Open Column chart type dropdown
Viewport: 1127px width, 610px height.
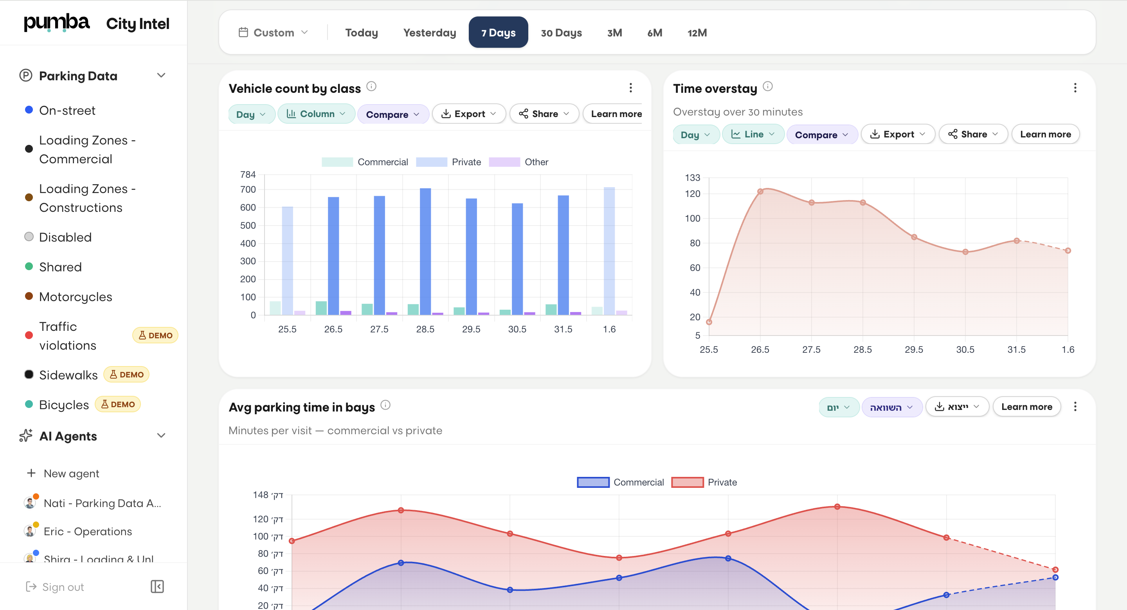tap(316, 114)
